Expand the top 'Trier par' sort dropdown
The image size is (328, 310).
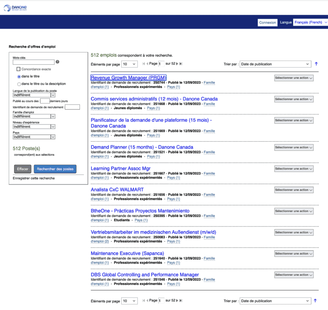275,64
